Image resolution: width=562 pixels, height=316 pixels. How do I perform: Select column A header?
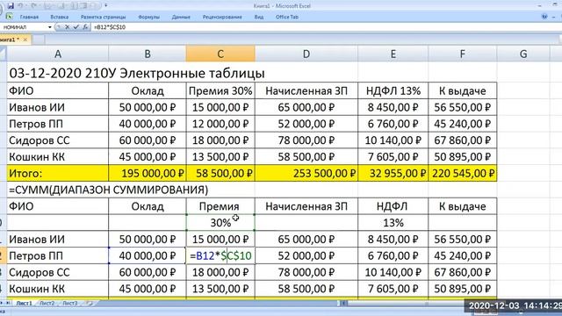coord(58,54)
